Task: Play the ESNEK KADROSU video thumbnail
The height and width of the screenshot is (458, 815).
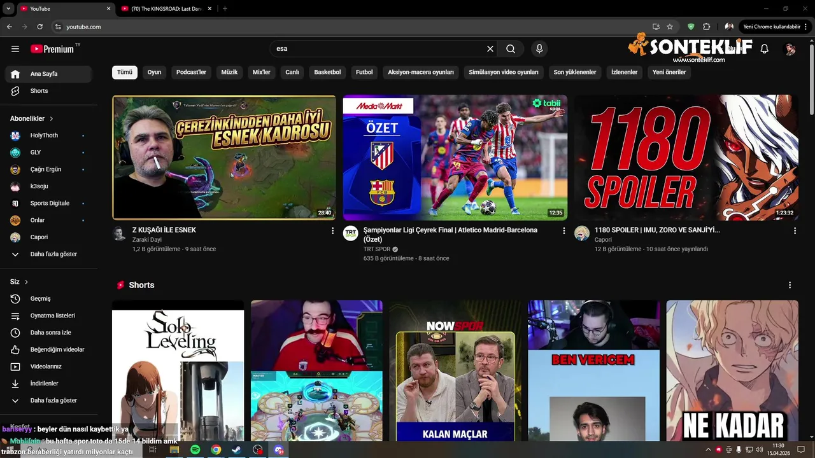Action: (224, 158)
